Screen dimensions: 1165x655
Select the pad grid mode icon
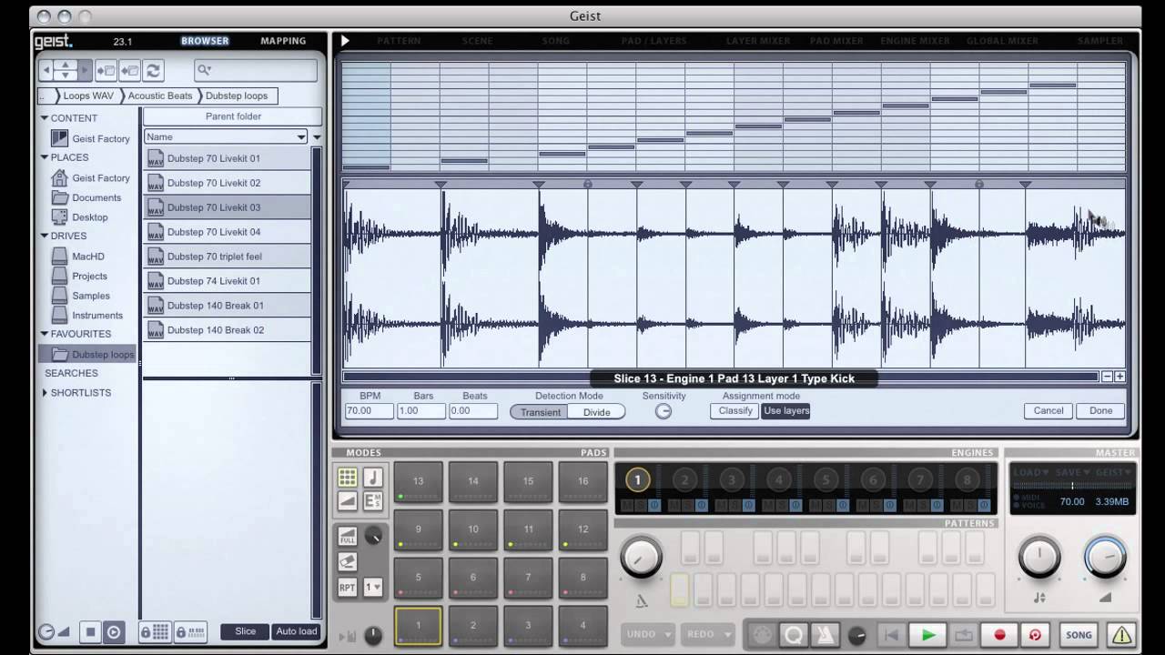click(x=348, y=478)
